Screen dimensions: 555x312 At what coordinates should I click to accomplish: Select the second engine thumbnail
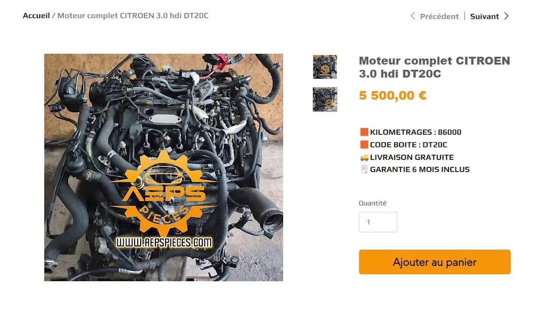(325, 99)
